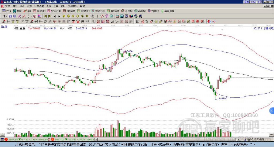Click the blue side panel expand arrow
The width and height of the screenshot is (274, 147).
pos(272,111)
